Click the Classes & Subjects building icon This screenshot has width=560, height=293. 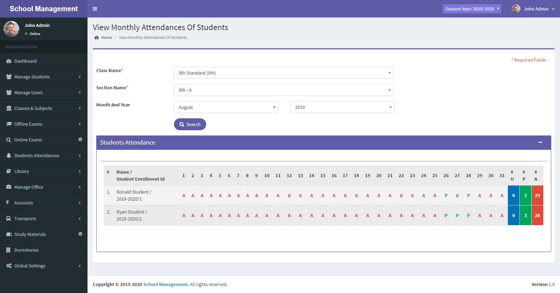click(9, 108)
